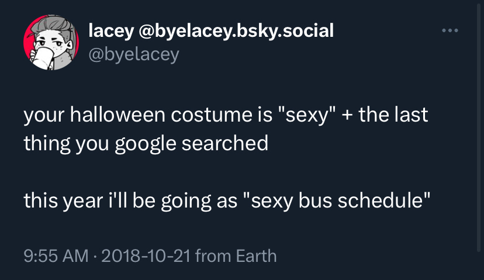Click the "from Earth" location text
The height and width of the screenshot is (280, 484).
click(x=236, y=255)
